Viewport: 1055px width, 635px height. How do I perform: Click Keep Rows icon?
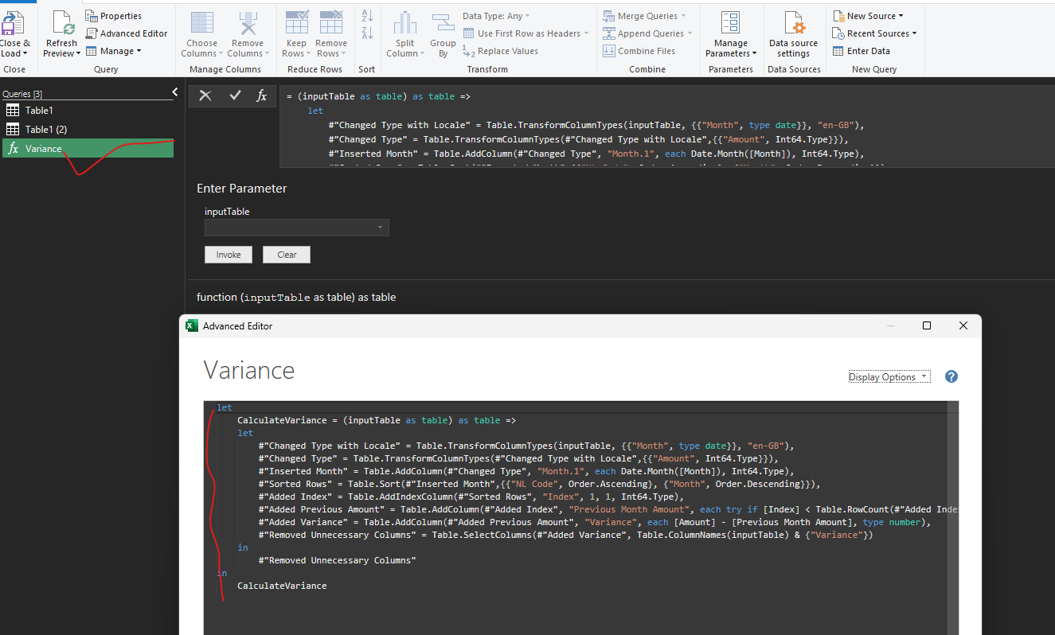[x=297, y=24]
